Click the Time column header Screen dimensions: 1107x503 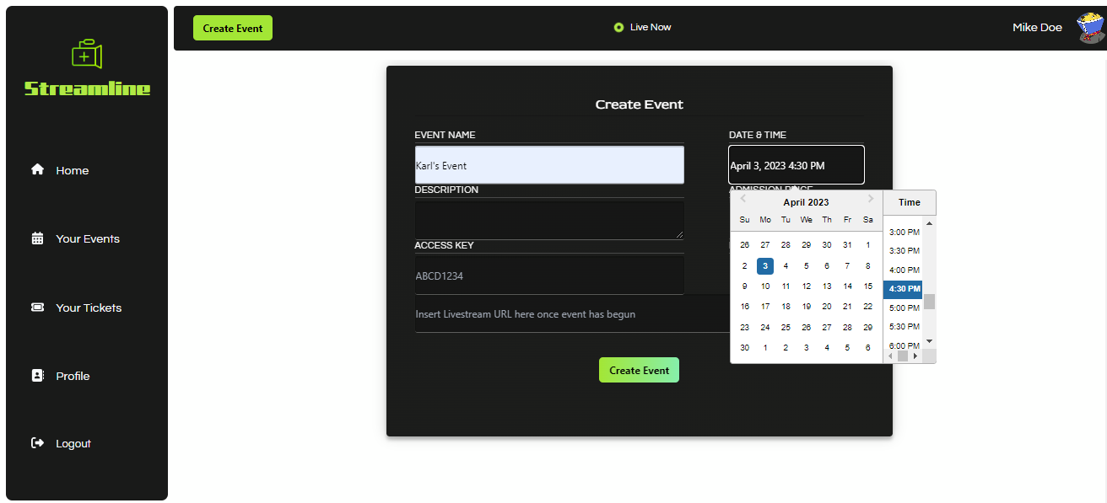tap(910, 202)
